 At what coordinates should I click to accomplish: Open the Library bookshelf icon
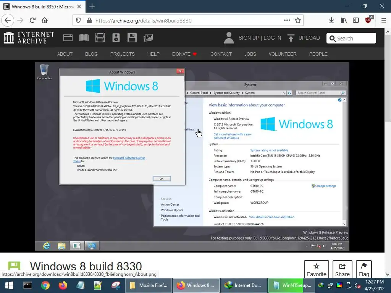(x=344, y=21)
